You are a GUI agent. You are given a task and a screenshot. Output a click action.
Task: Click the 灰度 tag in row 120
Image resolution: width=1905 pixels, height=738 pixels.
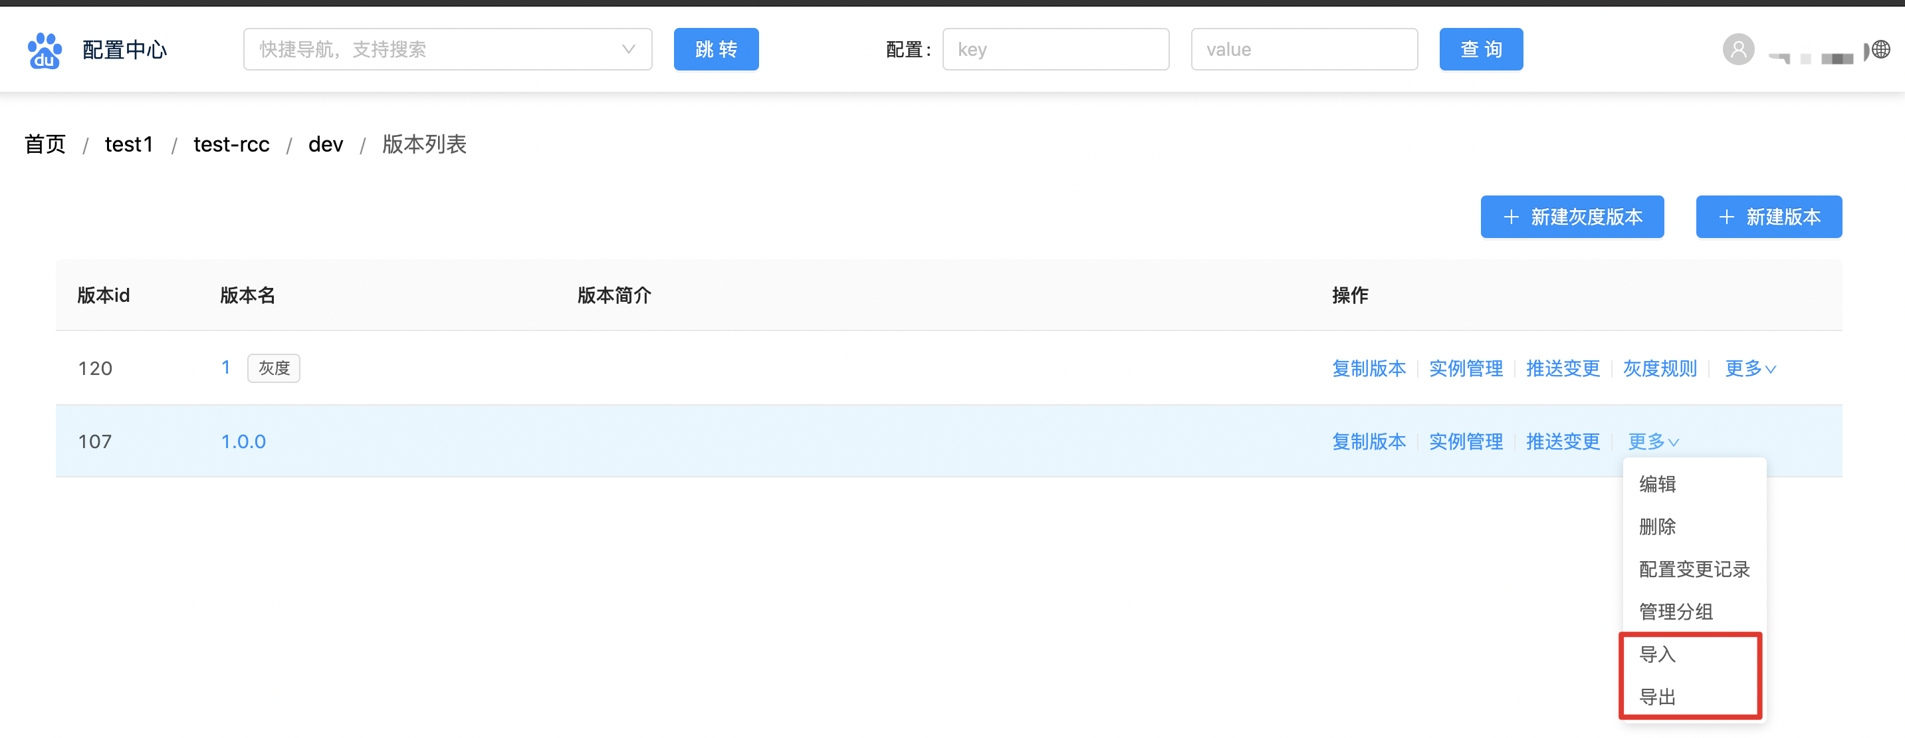tap(274, 368)
